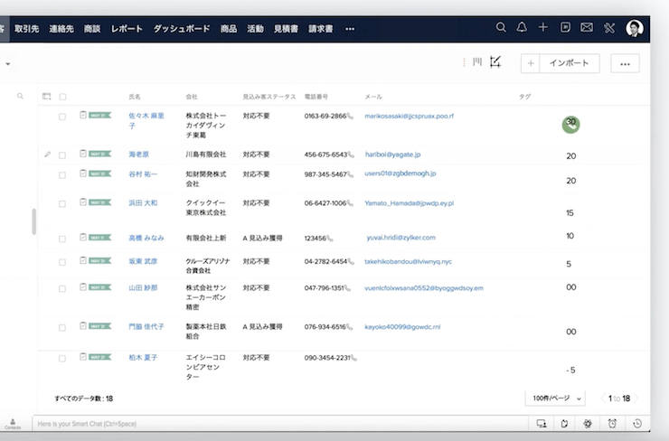Expand the view selector dropdown arrow
Image resolution: width=669 pixels, height=441 pixels.
(7, 64)
